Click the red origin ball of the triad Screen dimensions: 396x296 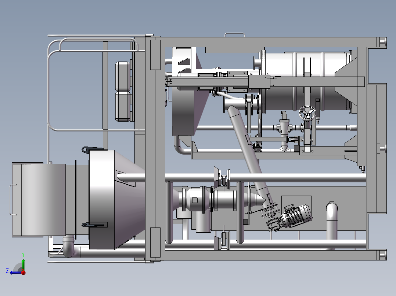24,273
